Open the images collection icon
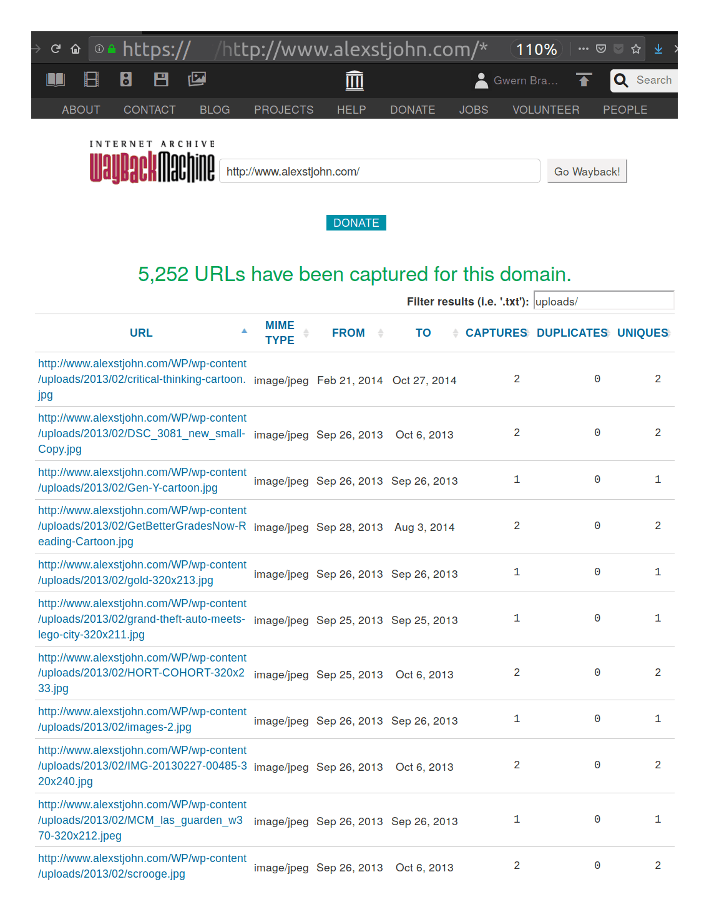Screen dimensions: 709x912 (197, 80)
